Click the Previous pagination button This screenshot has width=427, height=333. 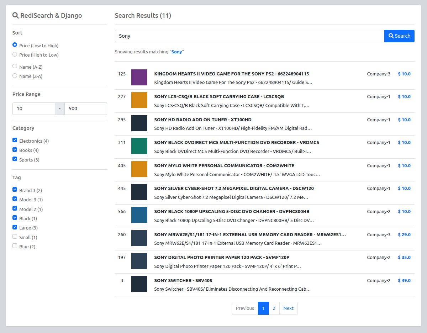[244, 308]
